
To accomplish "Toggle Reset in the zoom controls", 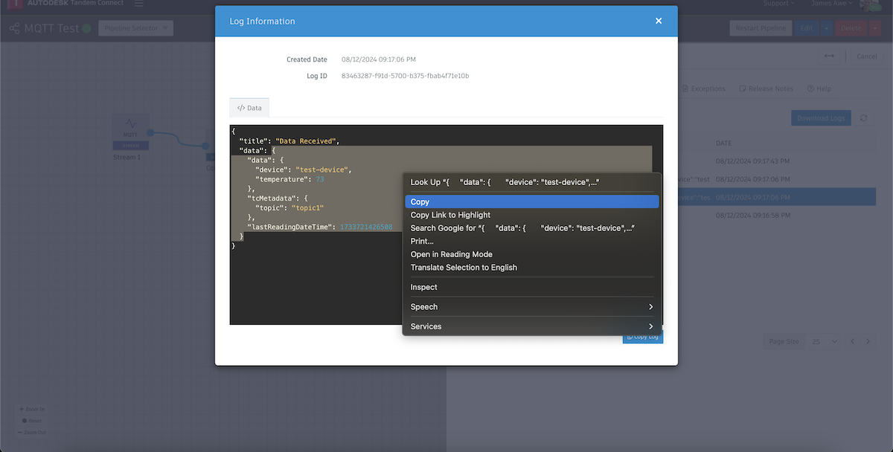I will tap(32, 420).
